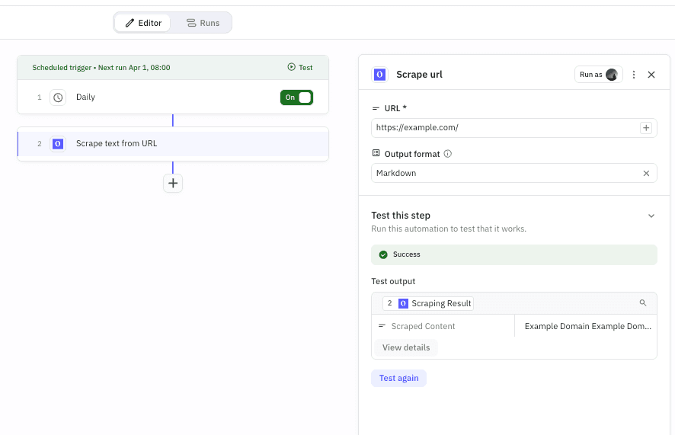
Task: Click the URL input field
Action: coord(514,128)
